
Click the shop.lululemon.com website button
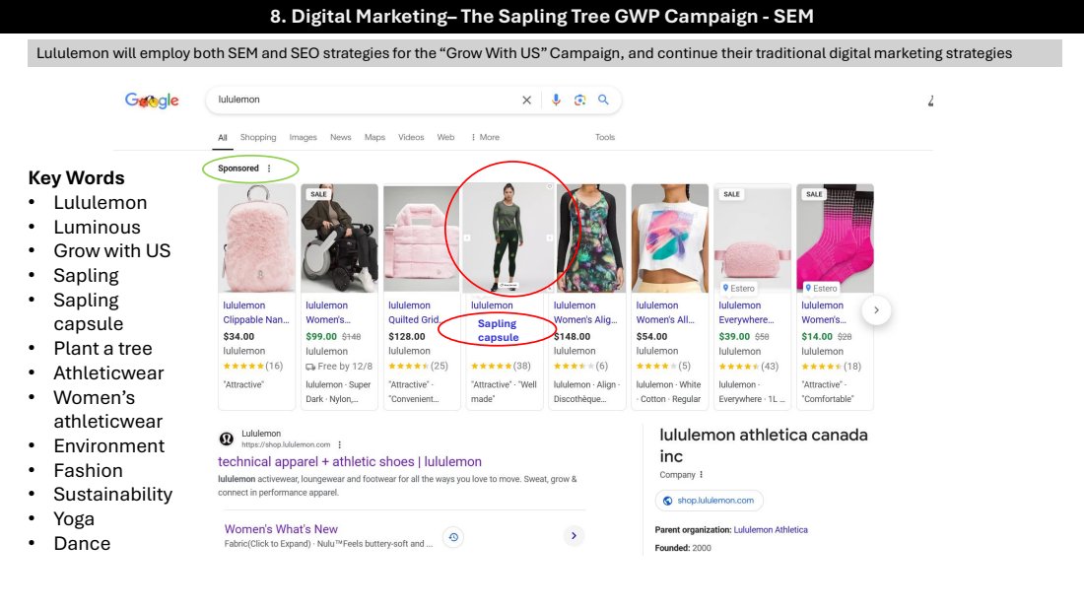pyautogui.click(x=709, y=501)
